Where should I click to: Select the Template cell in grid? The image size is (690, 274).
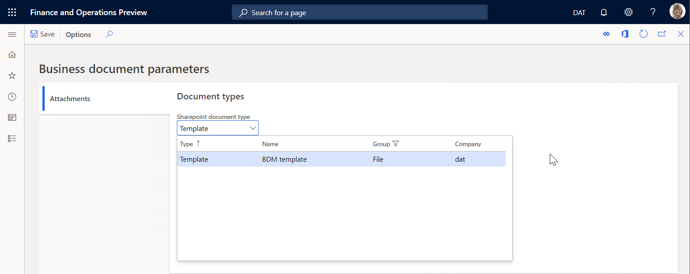(194, 159)
